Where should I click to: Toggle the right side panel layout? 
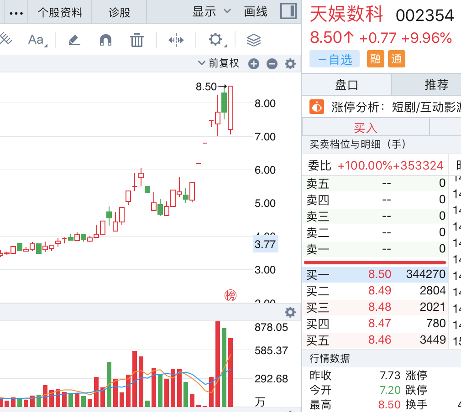coord(288,11)
